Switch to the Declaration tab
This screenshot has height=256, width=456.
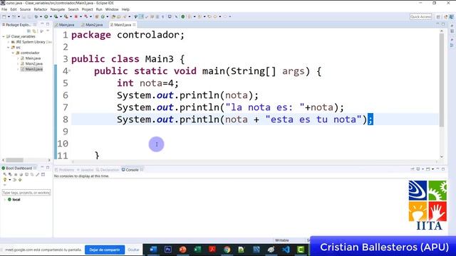click(108, 170)
